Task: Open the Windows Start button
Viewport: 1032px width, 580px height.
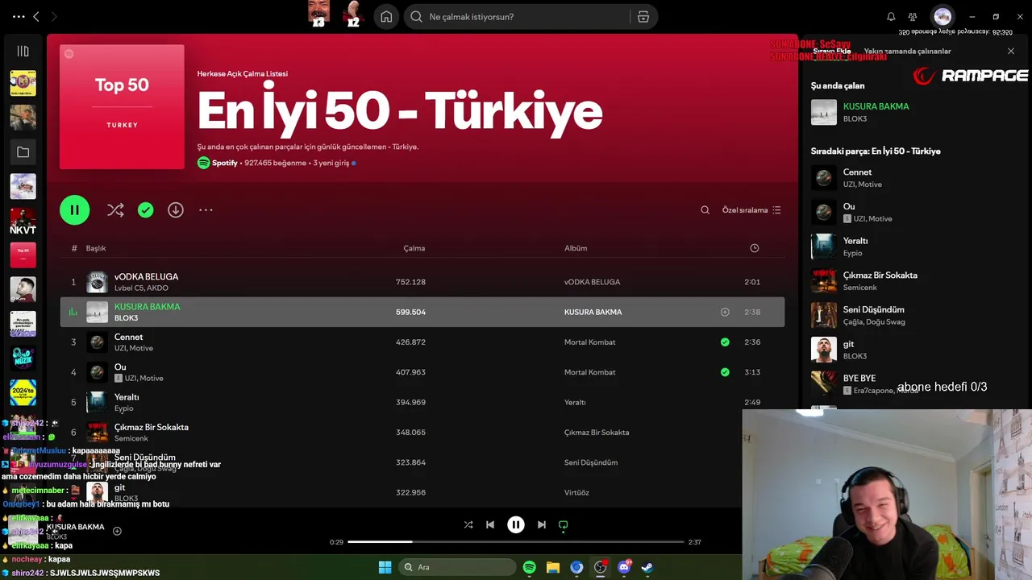Action: [385, 567]
